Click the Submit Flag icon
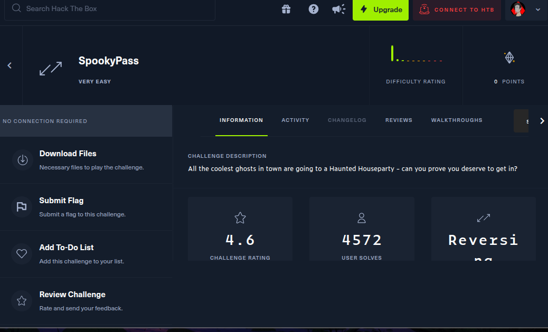The width and height of the screenshot is (548, 332). coord(22,207)
